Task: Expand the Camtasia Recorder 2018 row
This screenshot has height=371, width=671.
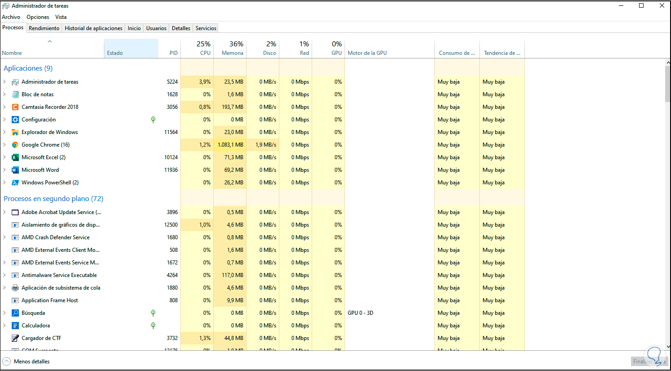Action: (x=4, y=107)
